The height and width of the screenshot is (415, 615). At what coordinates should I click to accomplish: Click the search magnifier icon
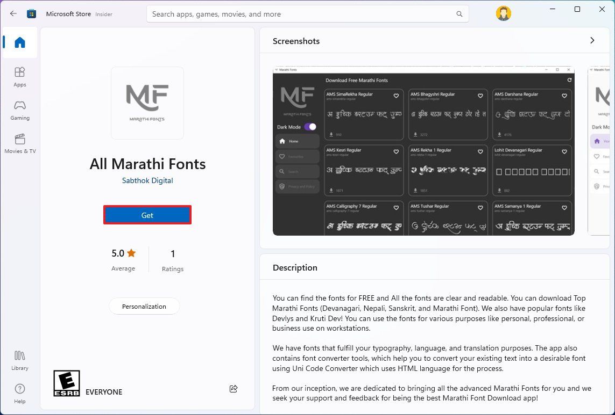pos(459,14)
